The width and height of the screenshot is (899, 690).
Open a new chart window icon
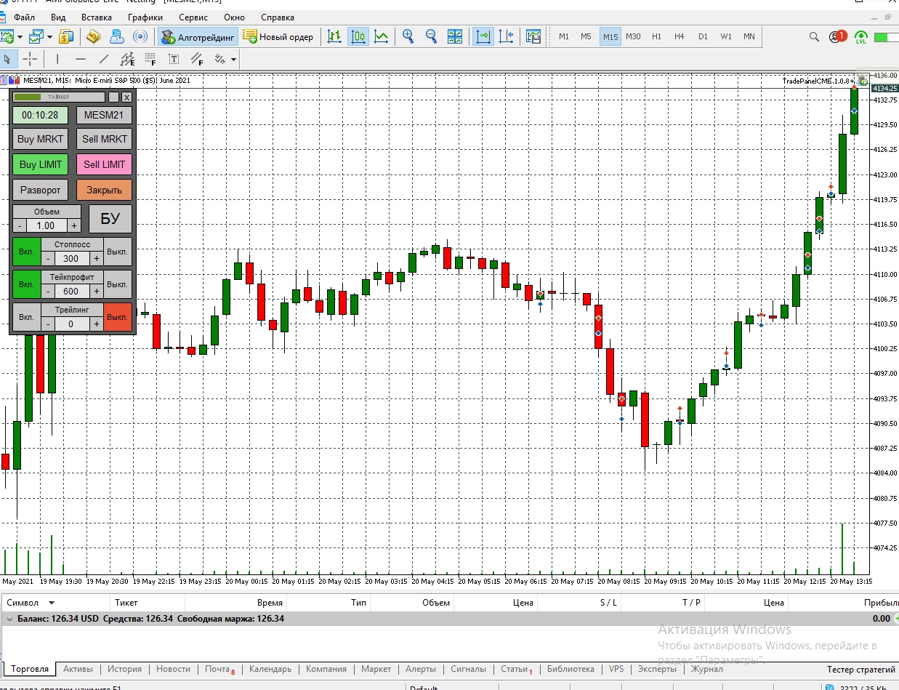(7, 36)
